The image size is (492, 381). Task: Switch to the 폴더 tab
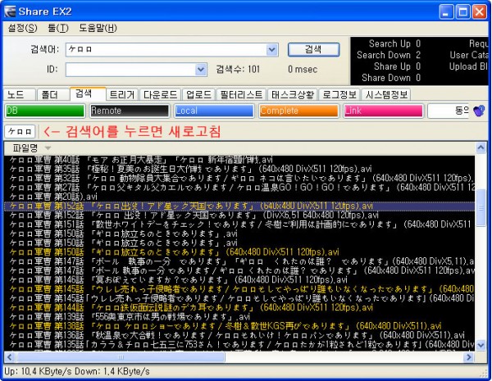[52, 95]
